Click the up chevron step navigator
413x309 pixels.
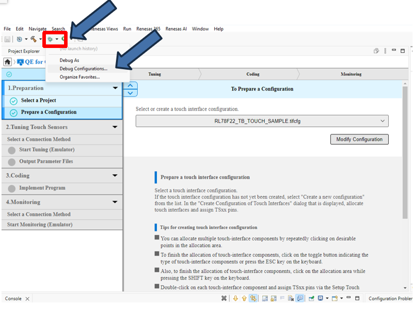130,86
